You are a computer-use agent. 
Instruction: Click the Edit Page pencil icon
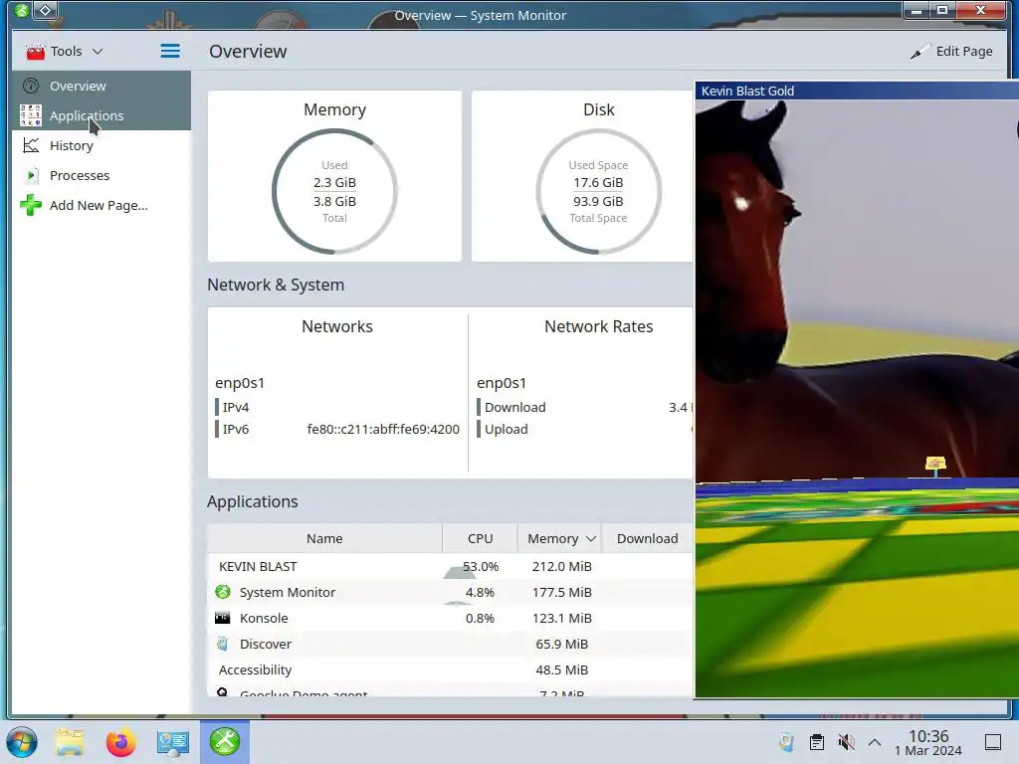tap(919, 52)
